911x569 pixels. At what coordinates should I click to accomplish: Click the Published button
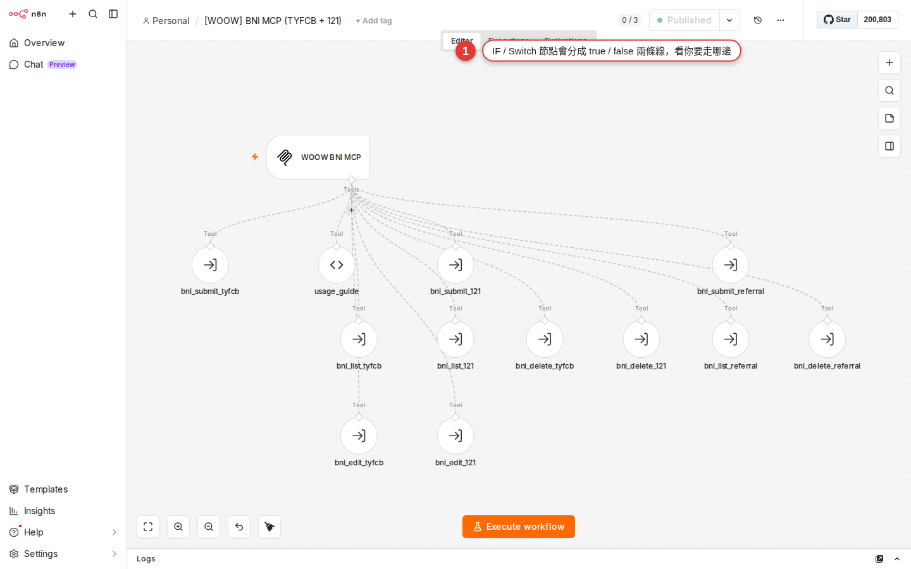point(685,20)
